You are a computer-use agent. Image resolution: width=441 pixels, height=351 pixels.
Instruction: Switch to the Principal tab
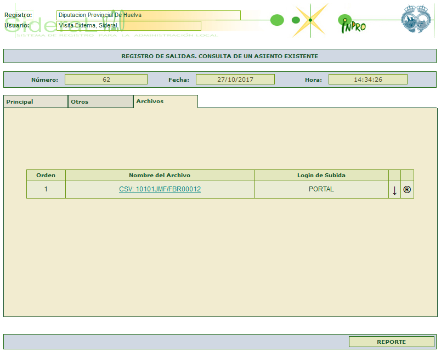pos(36,101)
